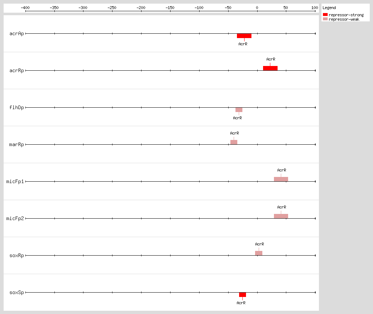This screenshot has height=314, width=373.
Task: Click the flhDp promoter label
Action: [17, 108]
